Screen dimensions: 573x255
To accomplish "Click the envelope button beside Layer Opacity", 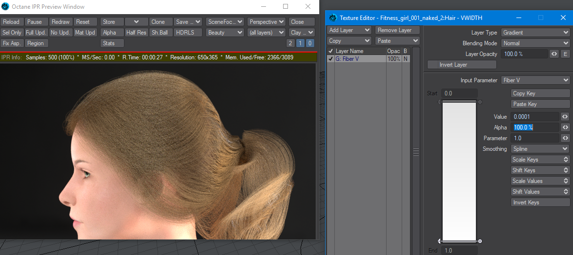I will click(554, 54).
